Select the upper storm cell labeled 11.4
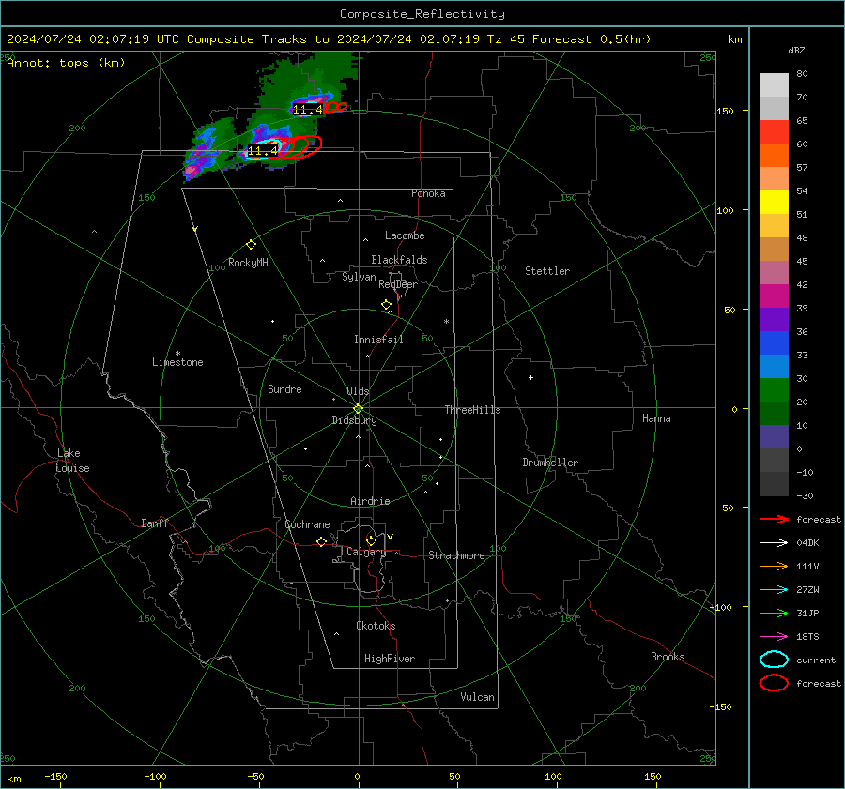845x789 pixels. click(308, 110)
